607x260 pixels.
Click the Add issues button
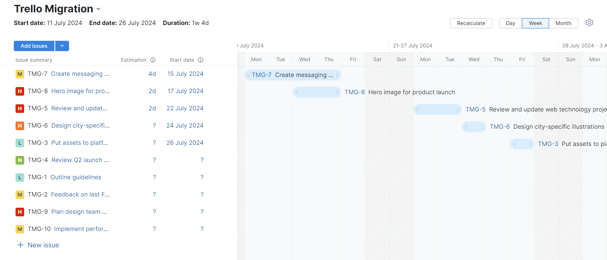(34, 46)
